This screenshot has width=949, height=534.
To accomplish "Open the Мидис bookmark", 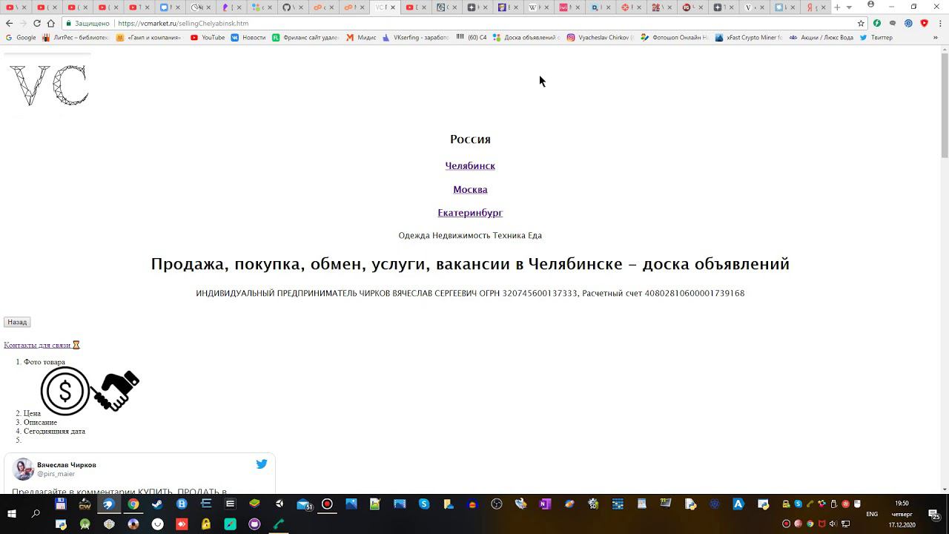I will (361, 37).
